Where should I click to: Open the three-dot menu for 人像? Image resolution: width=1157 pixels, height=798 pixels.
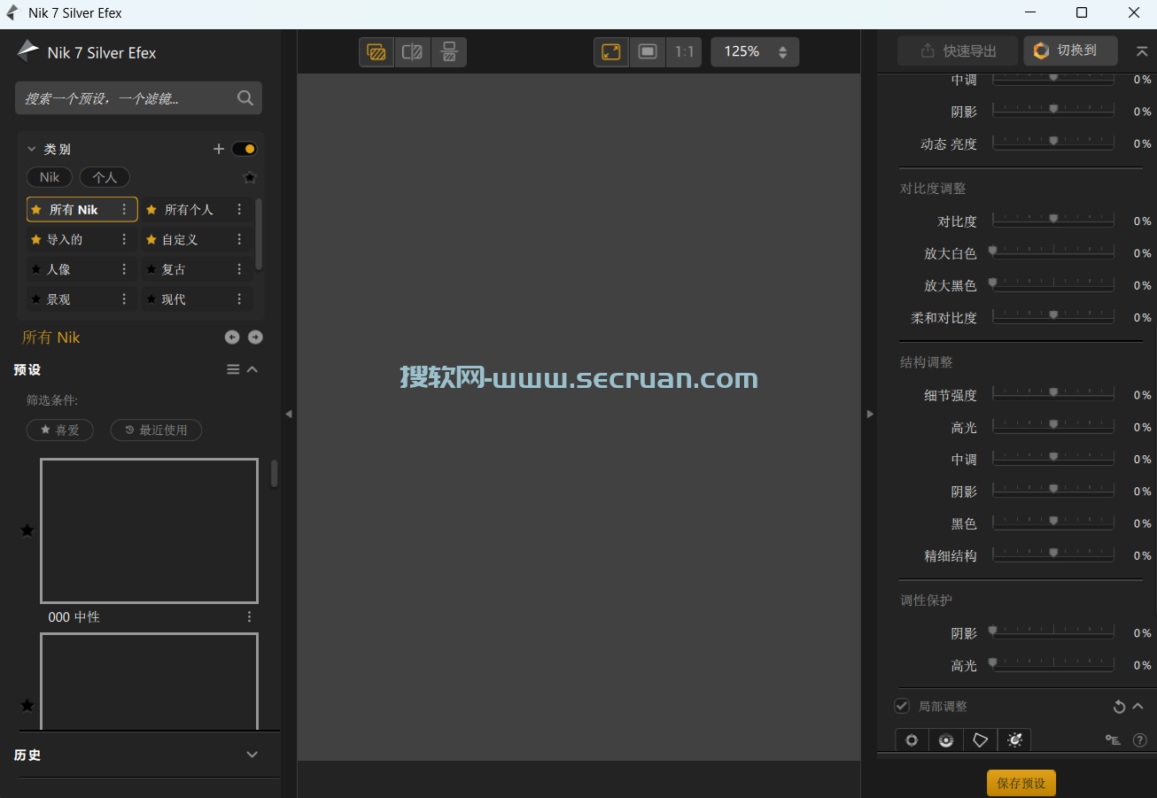[x=124, y=269]
